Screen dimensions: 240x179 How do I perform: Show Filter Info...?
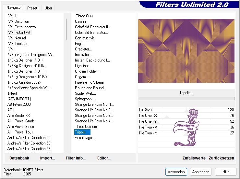click(x=76, y=158)
